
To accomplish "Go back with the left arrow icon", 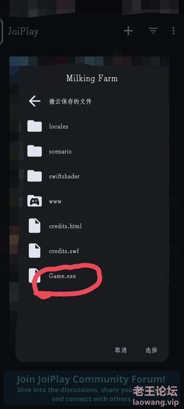I will point(35,101).
